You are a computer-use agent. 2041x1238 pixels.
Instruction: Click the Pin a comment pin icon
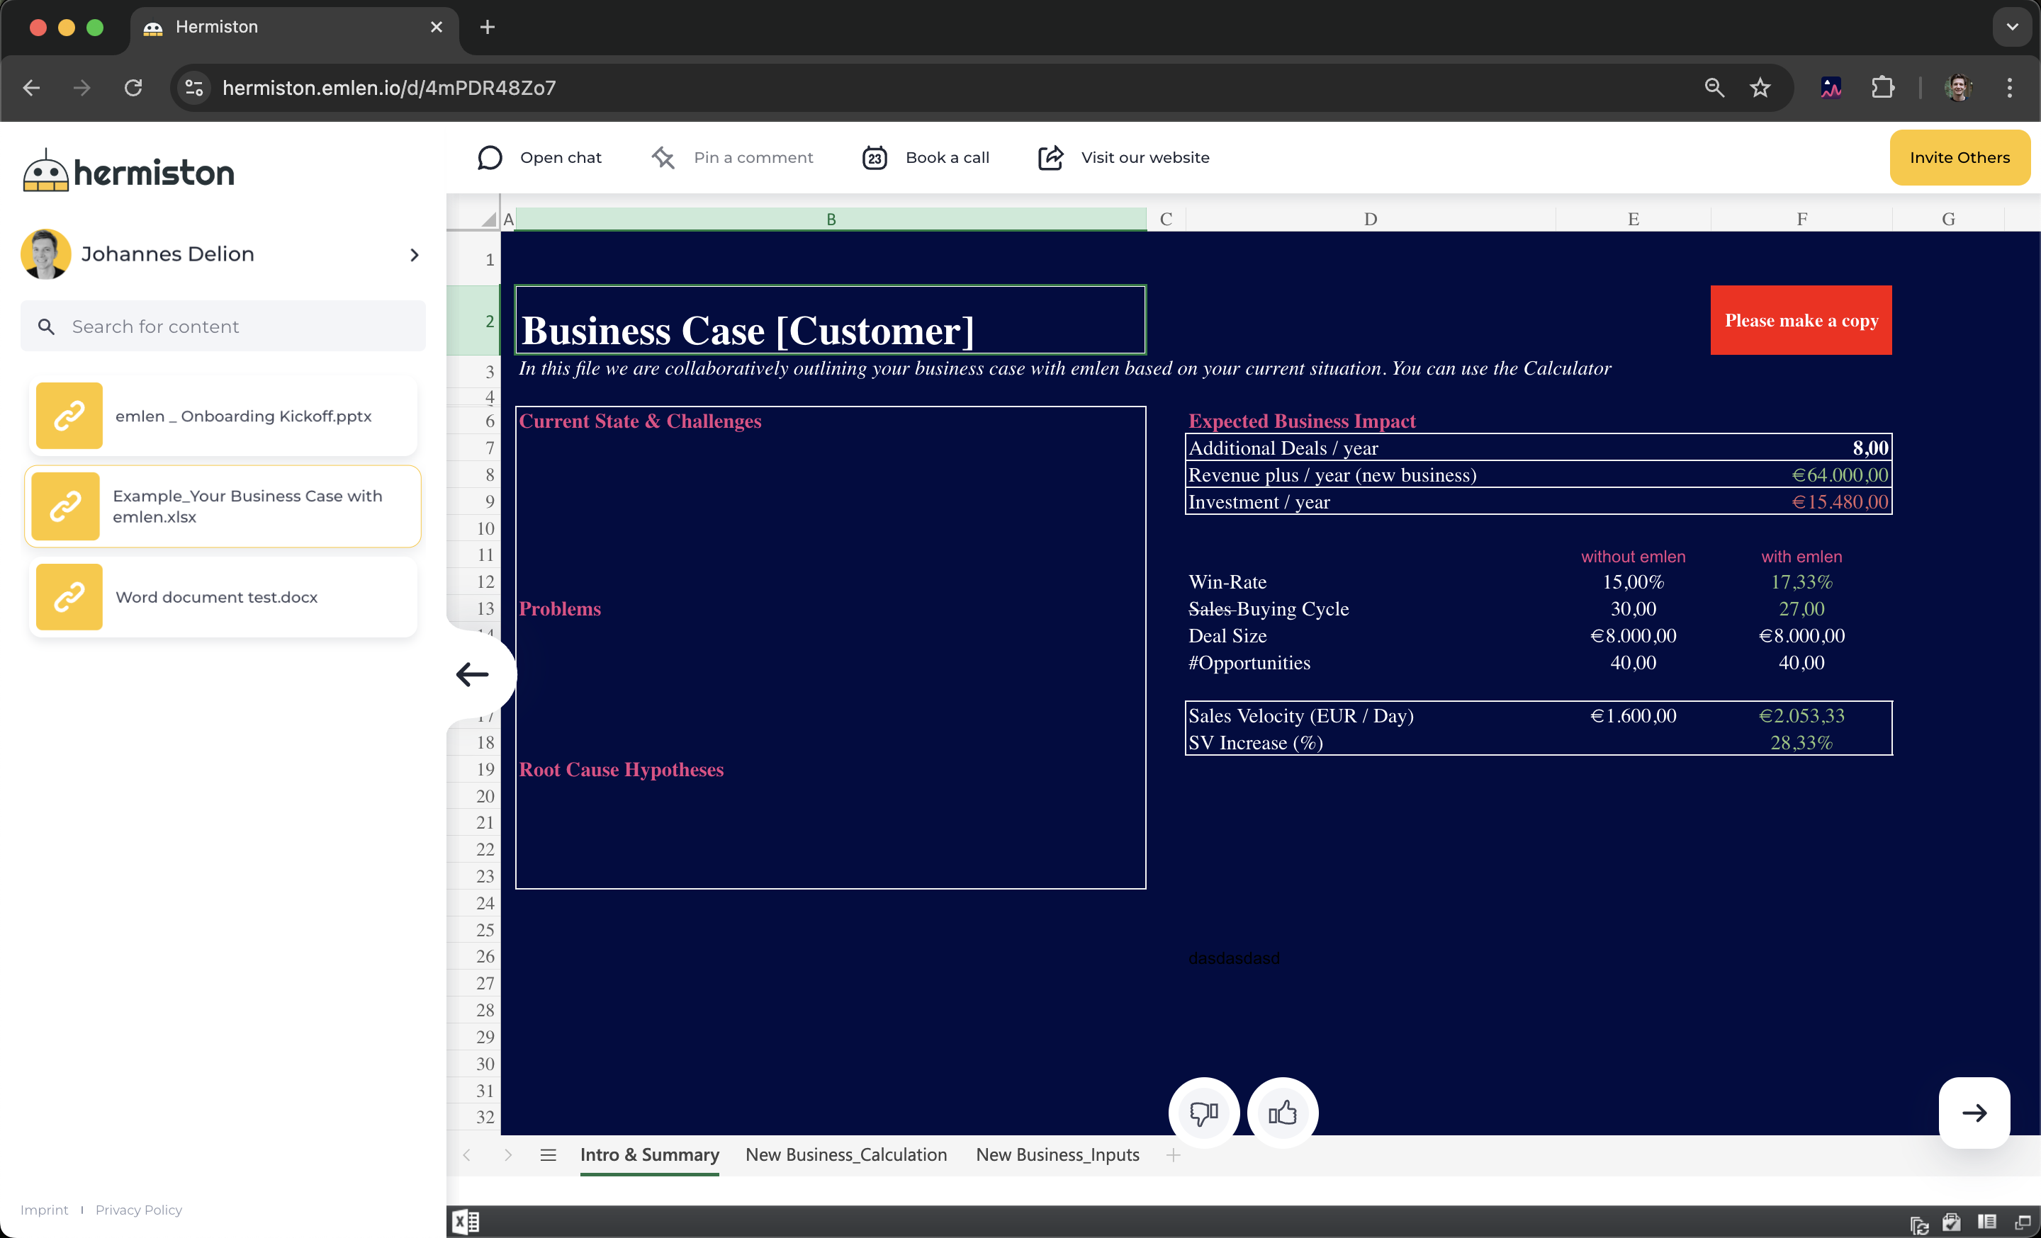click(663, 157)
